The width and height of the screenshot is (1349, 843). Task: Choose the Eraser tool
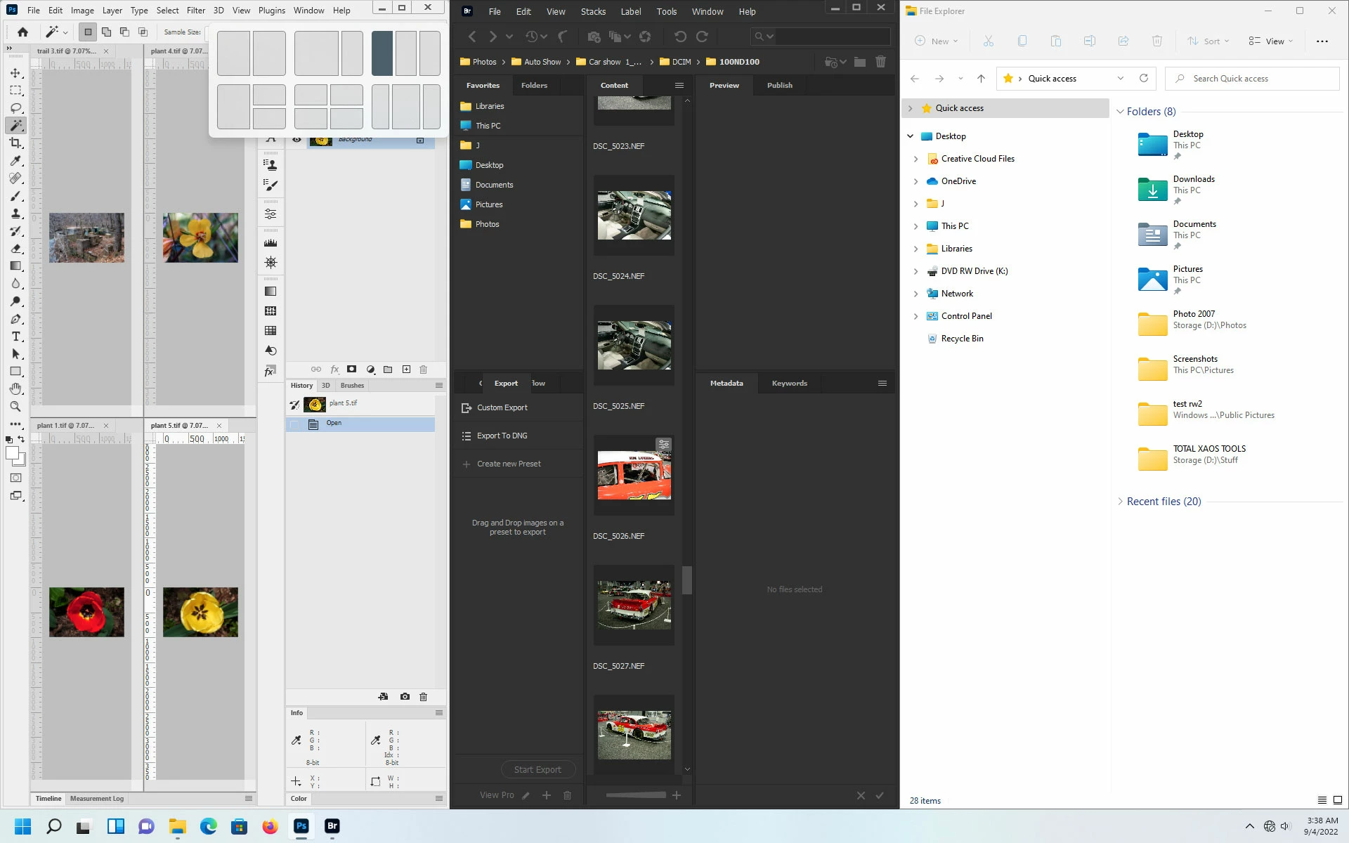pos(15,249)
